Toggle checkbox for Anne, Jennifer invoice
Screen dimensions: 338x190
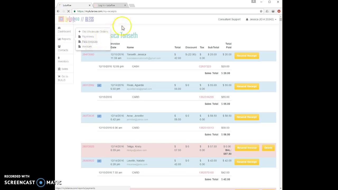point(99,116)
